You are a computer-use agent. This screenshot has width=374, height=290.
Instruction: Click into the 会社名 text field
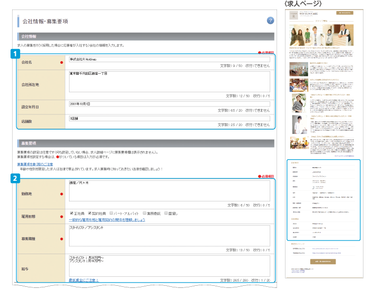[169, 60]
